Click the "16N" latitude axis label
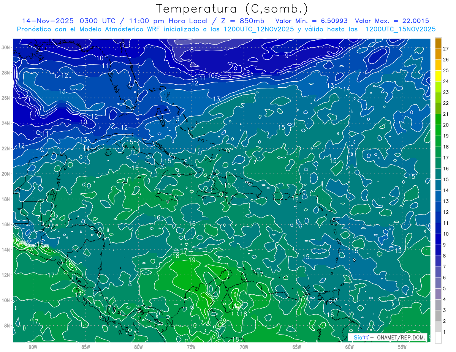Viewport: 456px width, 352px height. point(6,224)
